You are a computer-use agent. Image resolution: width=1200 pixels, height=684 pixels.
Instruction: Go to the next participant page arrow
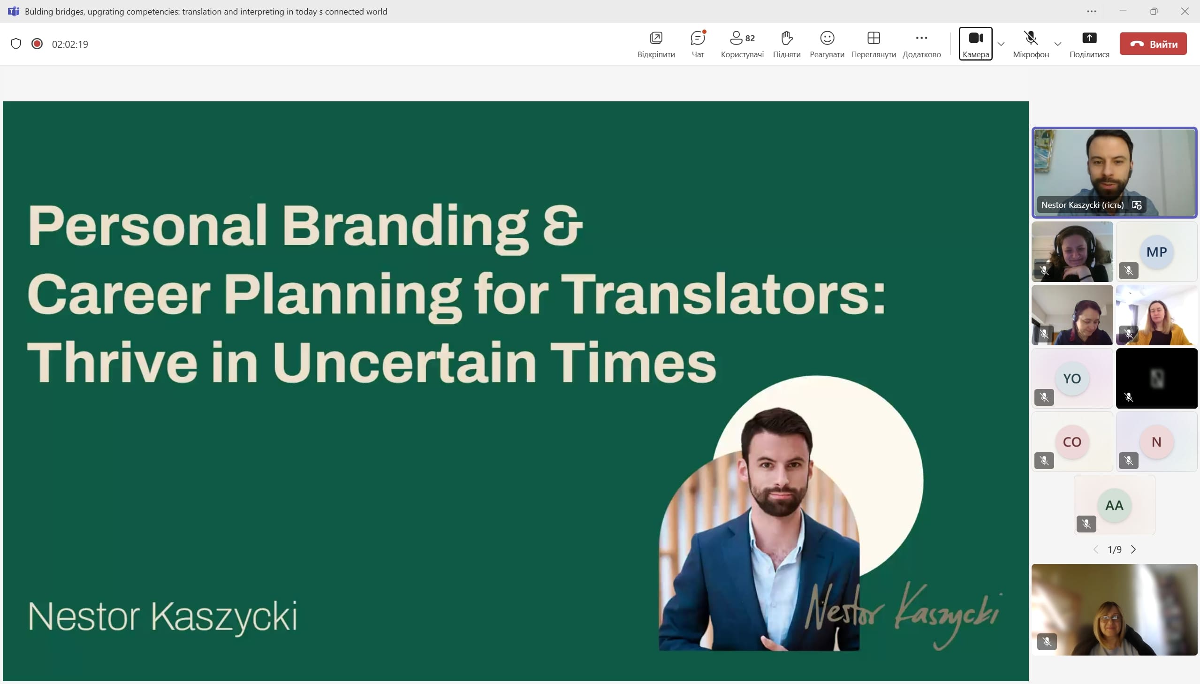pyautogui.click(x=1133, y=549)
